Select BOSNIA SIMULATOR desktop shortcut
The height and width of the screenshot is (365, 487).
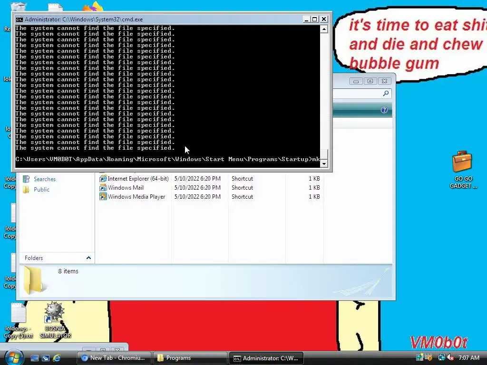pos(55,320)
